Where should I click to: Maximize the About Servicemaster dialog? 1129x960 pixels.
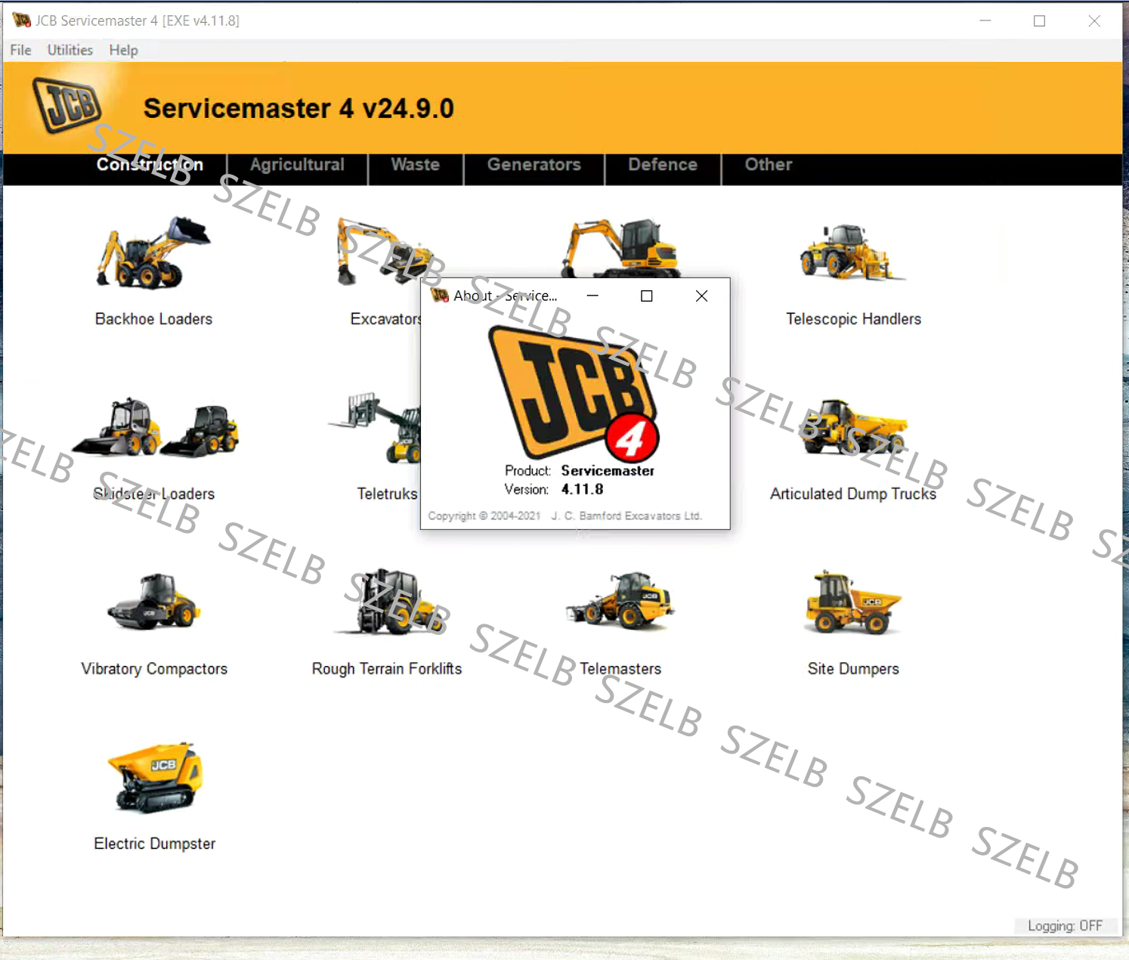pyautogui.click(x=647, y=296)
